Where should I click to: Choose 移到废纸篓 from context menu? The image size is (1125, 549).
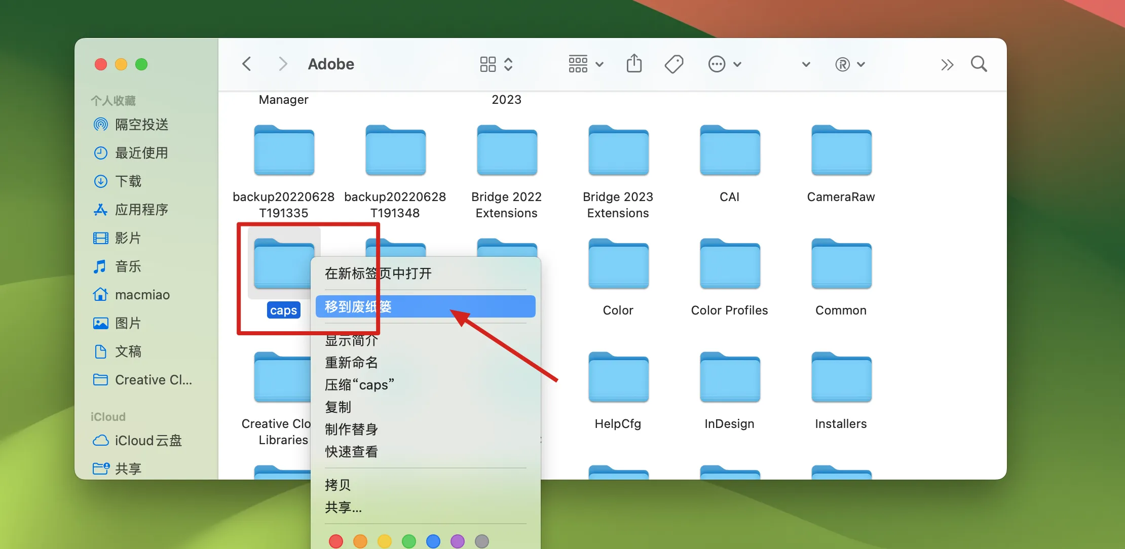(426, 306)
